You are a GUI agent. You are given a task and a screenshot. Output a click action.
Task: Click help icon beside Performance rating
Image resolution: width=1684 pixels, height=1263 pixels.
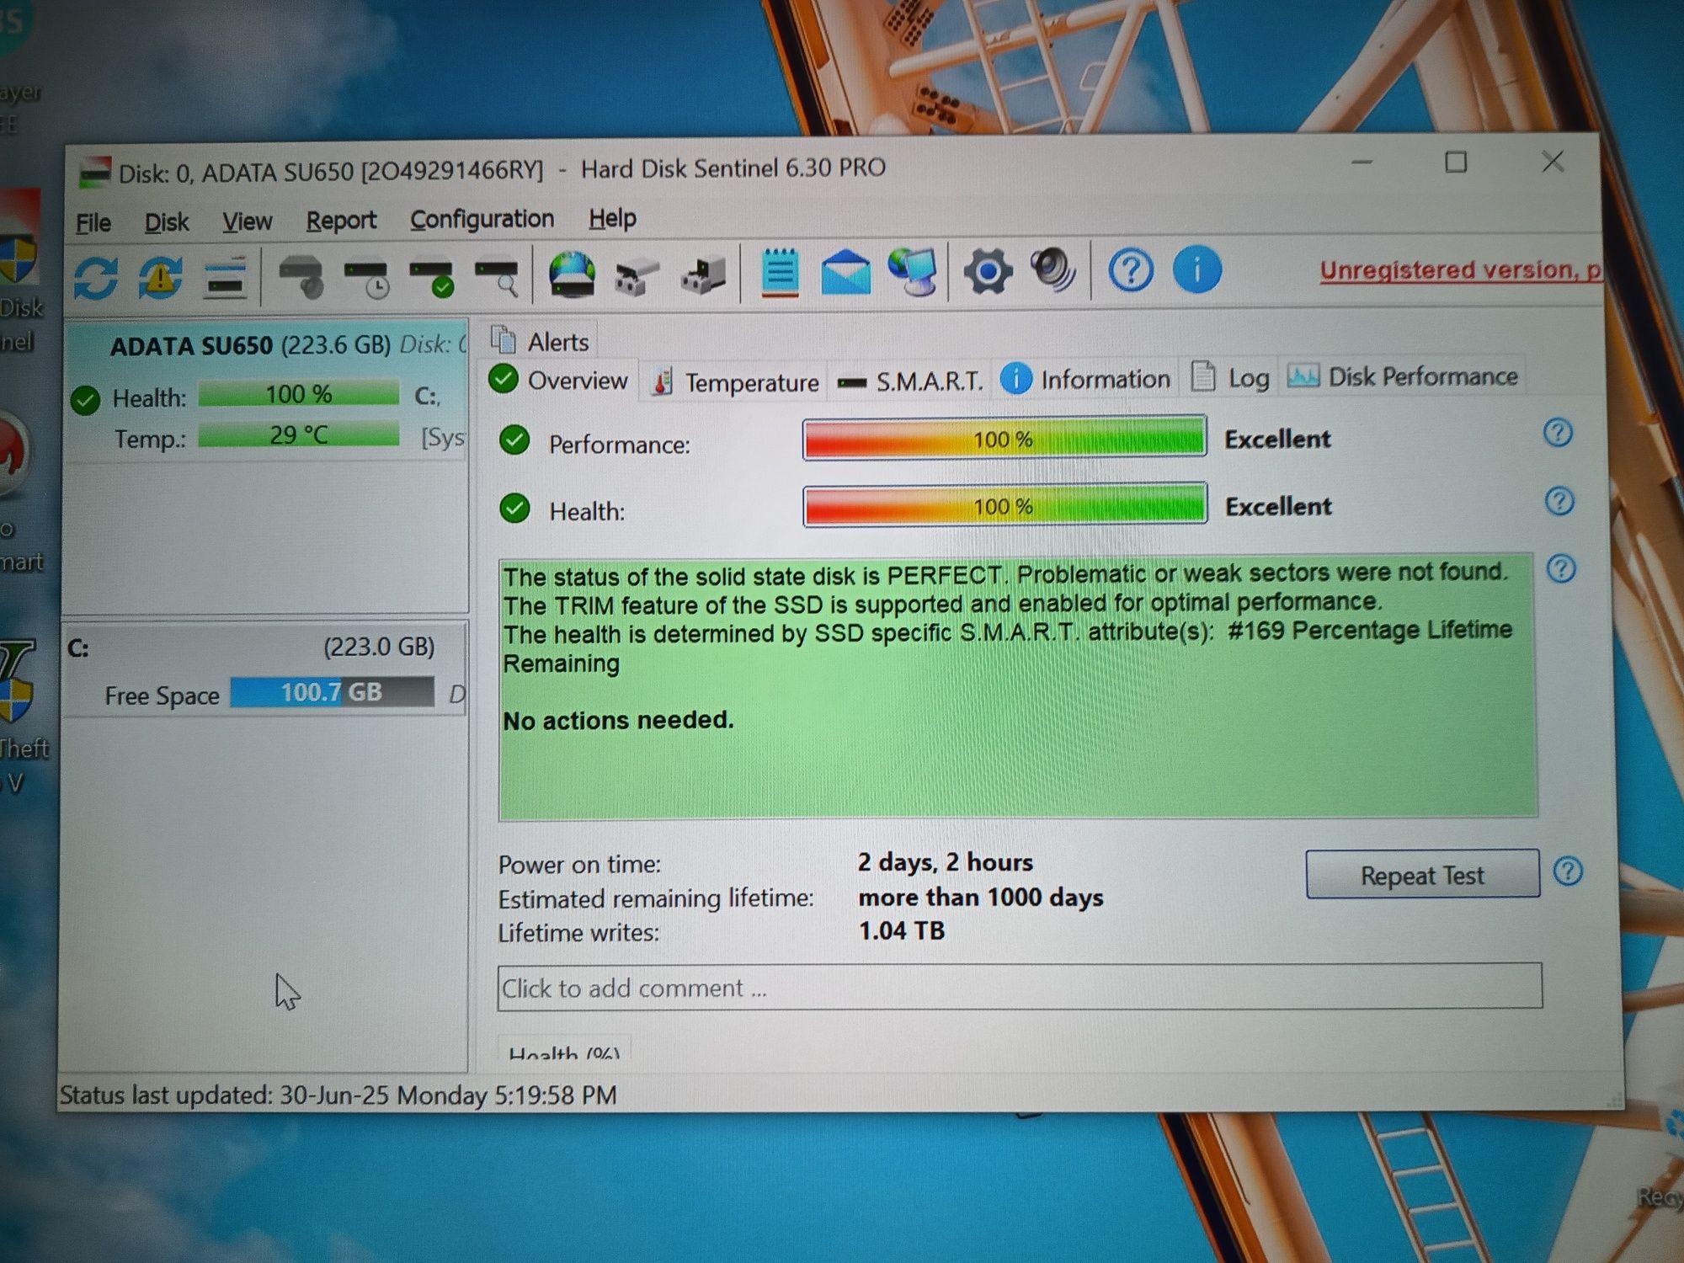(1558, 433)
